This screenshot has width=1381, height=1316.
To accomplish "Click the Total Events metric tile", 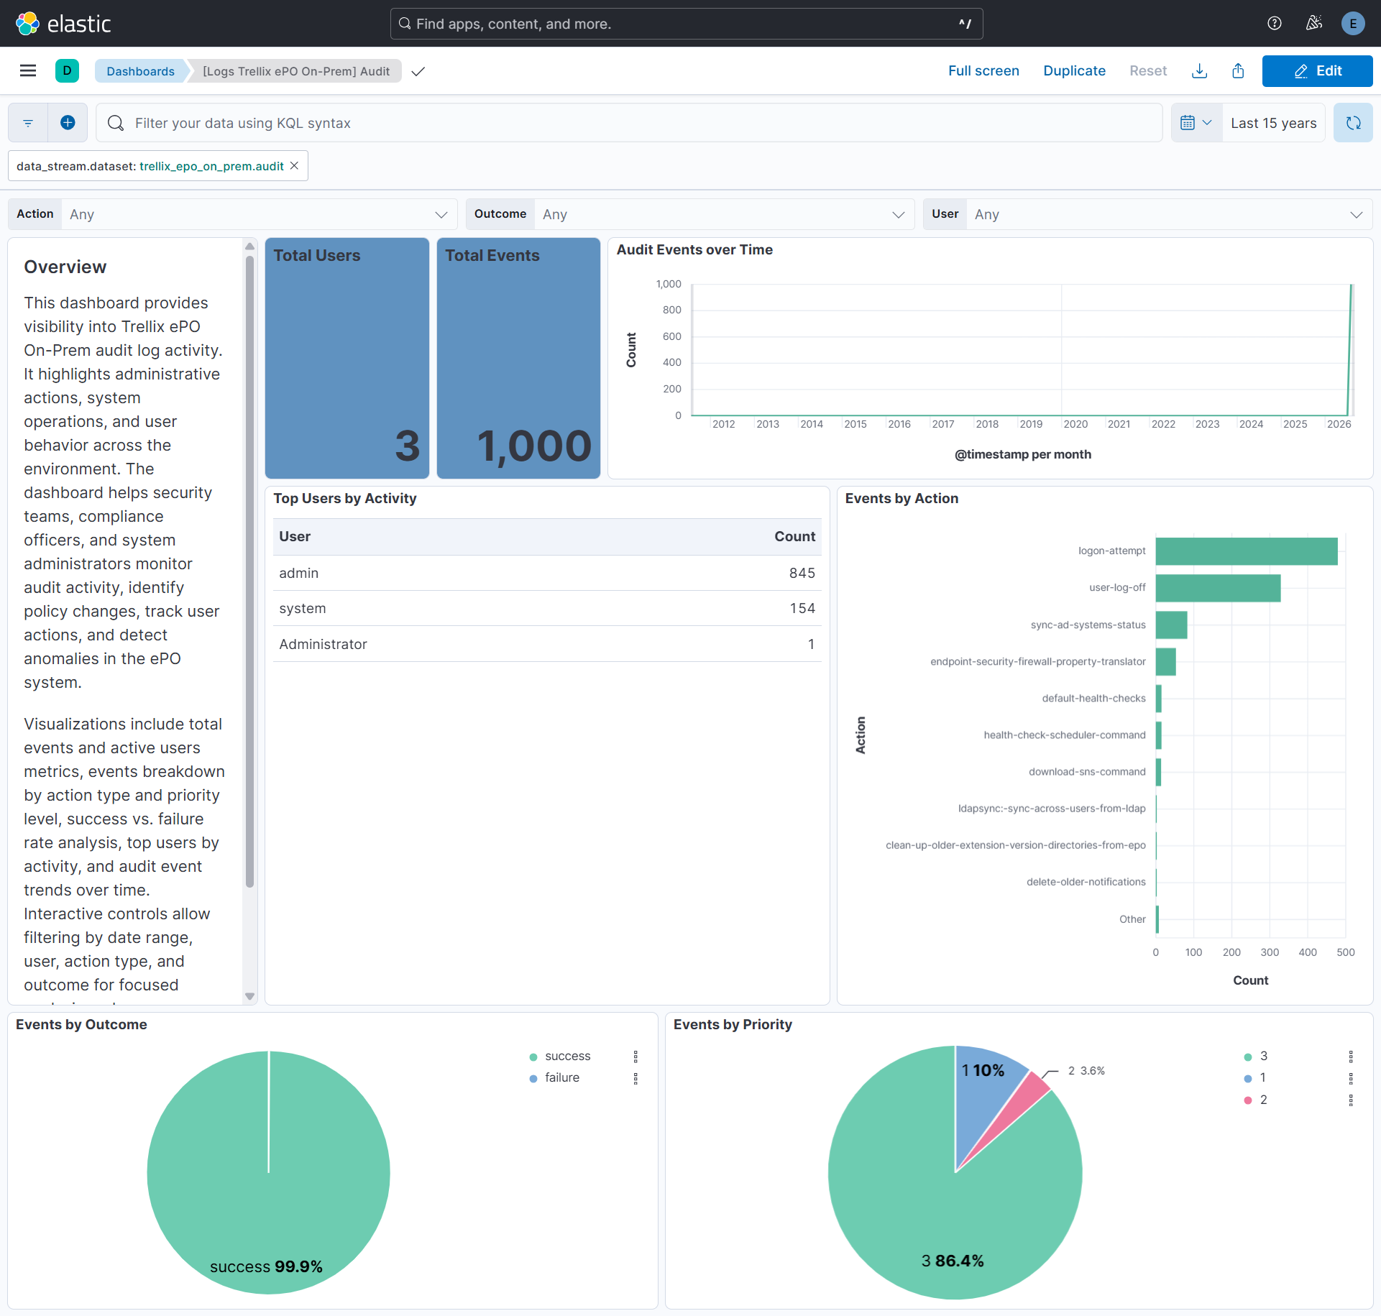I will 518,358.
